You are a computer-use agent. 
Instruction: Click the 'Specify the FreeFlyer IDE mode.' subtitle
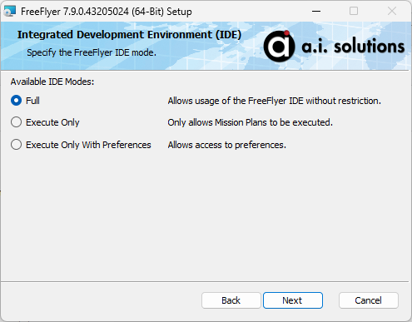[x=92, y=52]
